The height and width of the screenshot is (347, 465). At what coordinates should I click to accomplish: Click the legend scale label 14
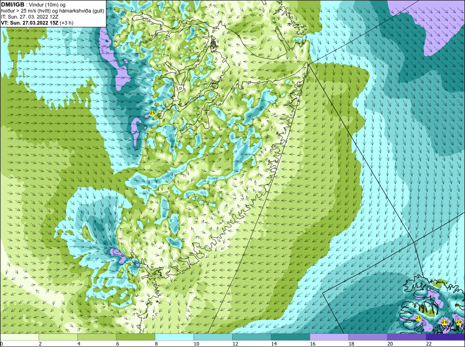pyautogui.click(x=274, y=344)
